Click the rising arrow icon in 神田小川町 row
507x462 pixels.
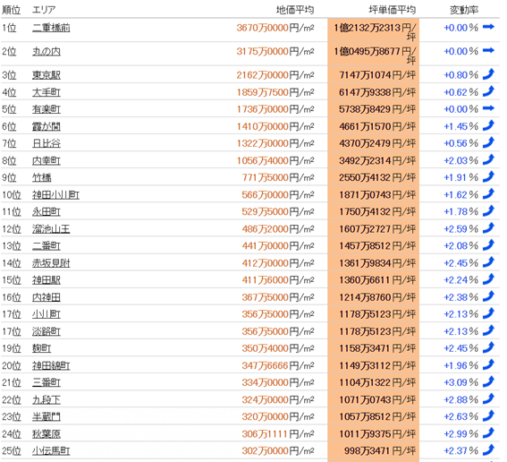tap(488, 193)
